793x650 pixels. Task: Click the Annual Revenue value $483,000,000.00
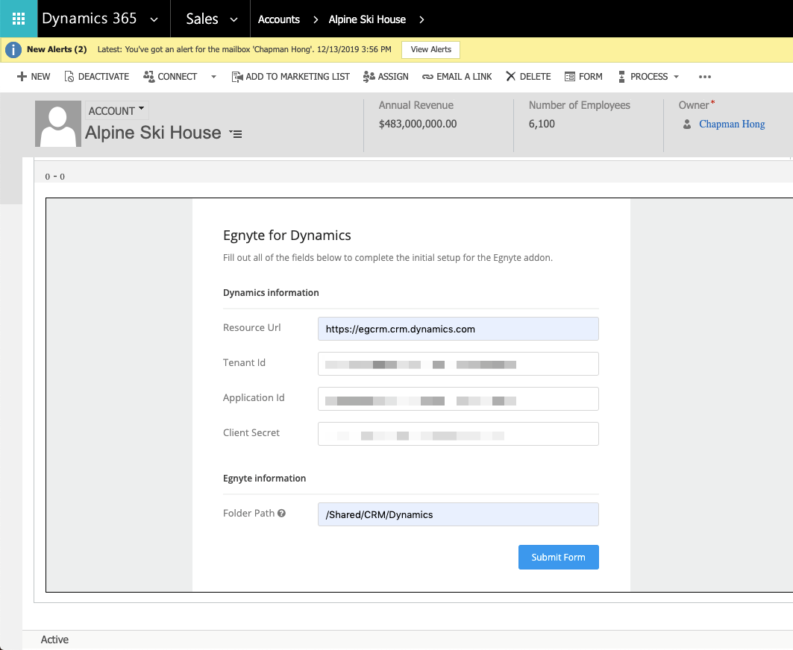coord(418,124)
